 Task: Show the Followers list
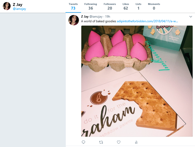110,6
